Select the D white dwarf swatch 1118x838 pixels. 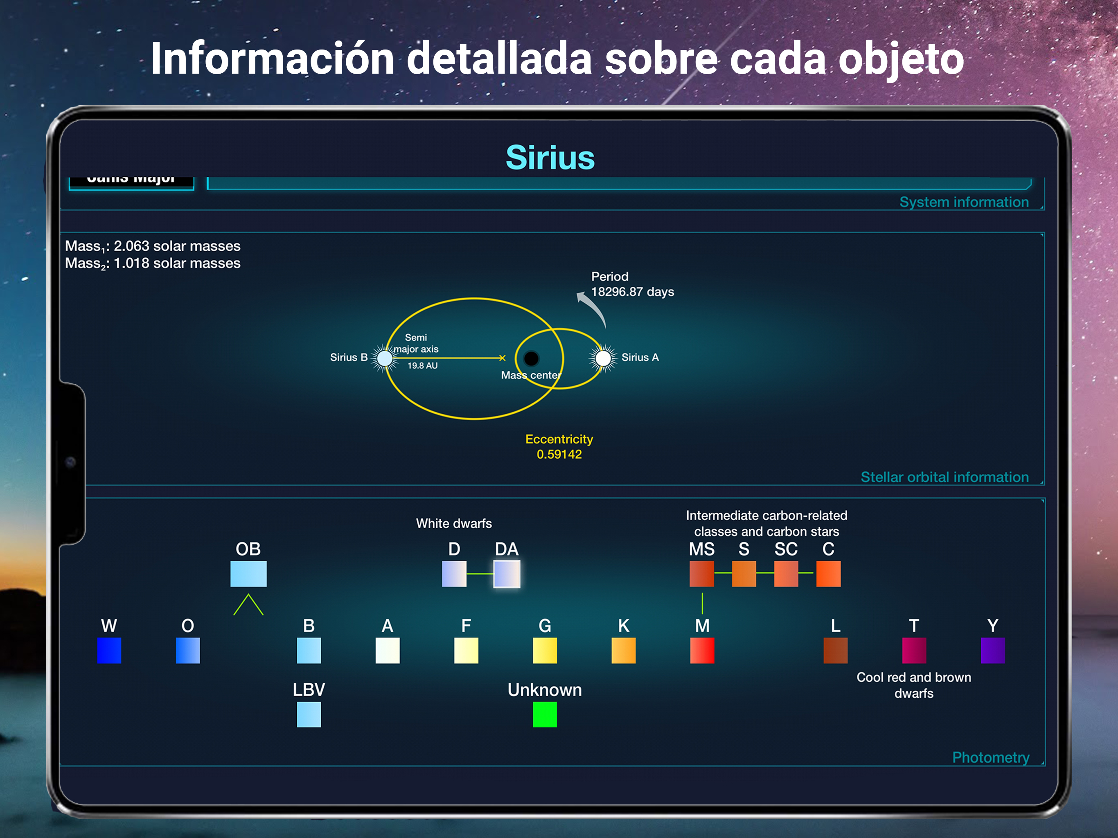pos(454,574)
